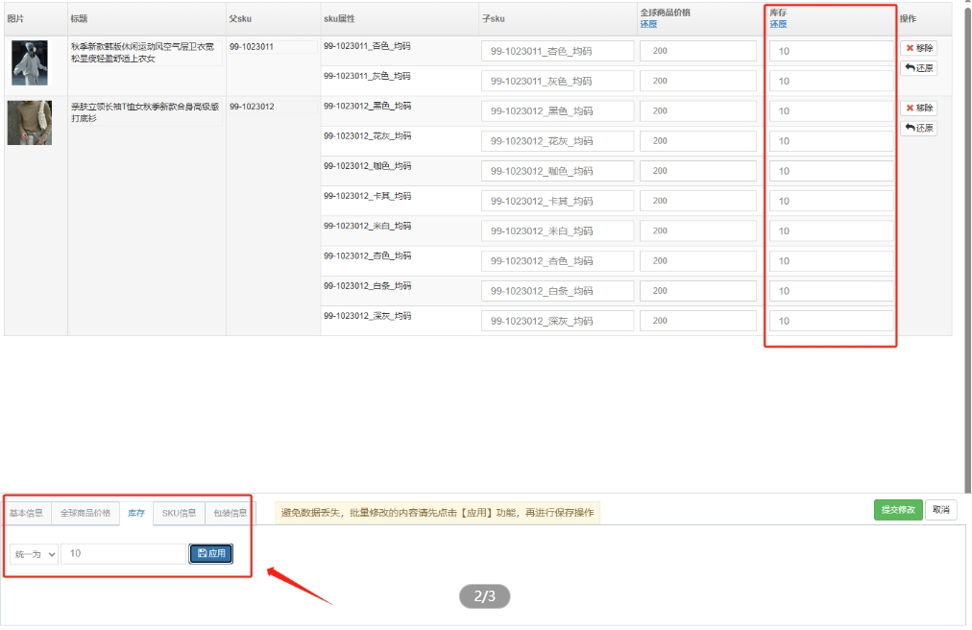Image resolution: width=972 pixels, height=630 pixels.
Task: Open thumbnail of the brown turtleneck product
Action: (30, 123)
